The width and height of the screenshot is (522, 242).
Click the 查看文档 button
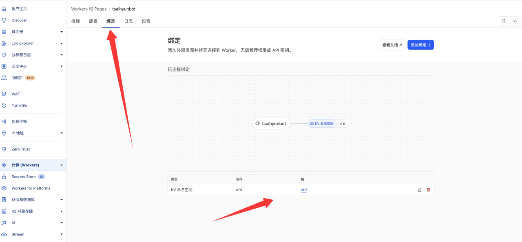coord(392,45)
